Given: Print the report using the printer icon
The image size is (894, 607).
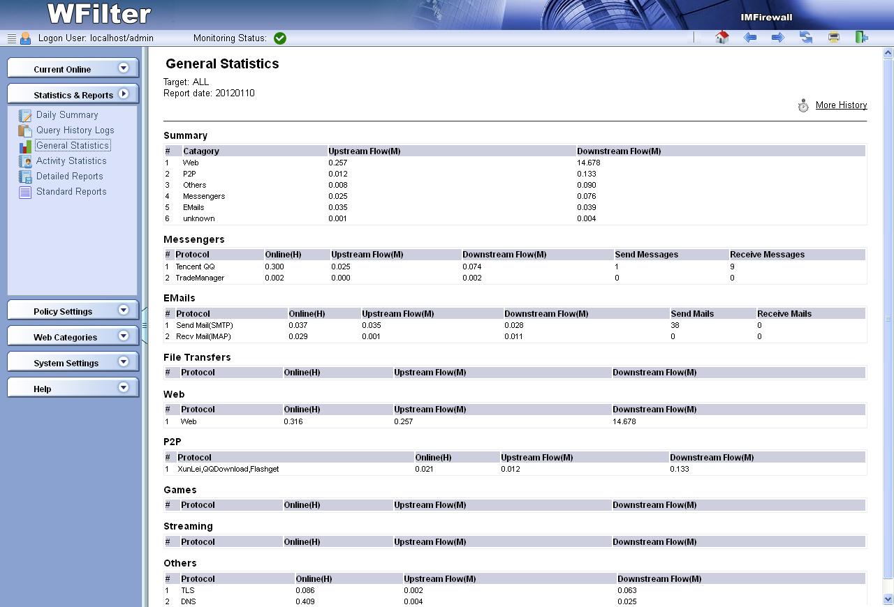Looking at the screenshot, I should [834, 38].
